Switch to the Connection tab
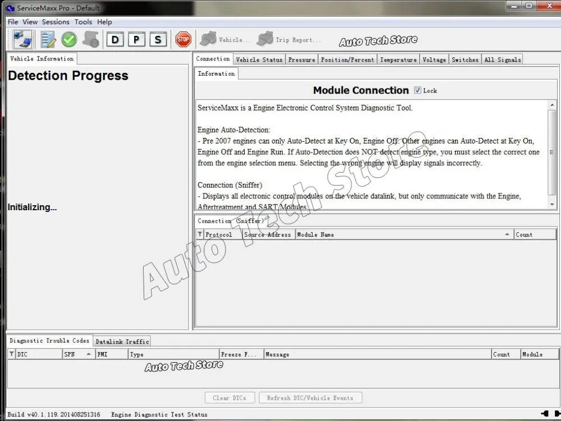 point(213,59)
